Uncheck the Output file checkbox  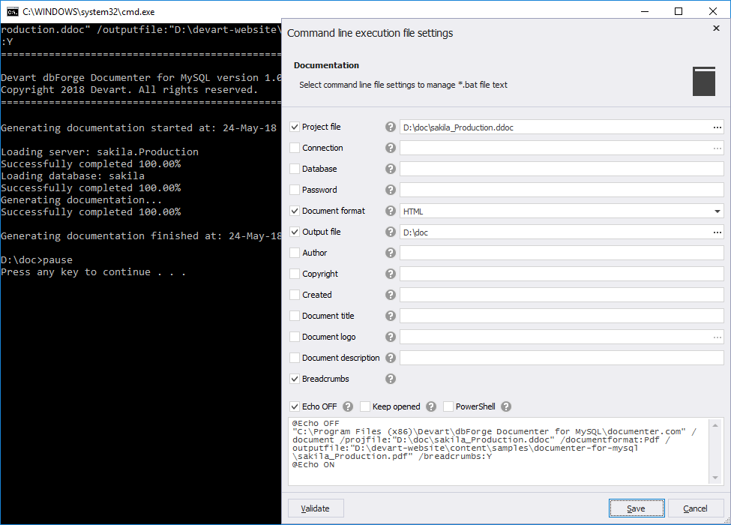295,232
